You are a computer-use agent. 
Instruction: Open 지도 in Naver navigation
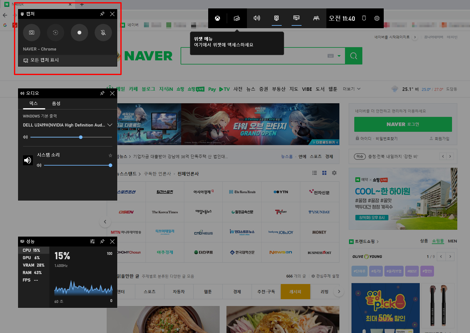coord(294,89)
